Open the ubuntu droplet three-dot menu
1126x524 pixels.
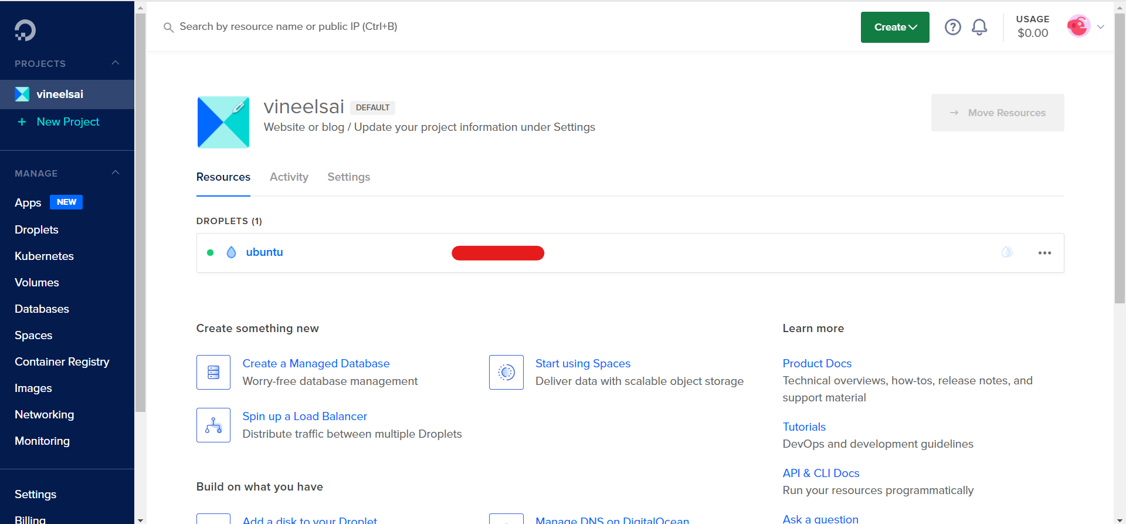(1044, 253)
